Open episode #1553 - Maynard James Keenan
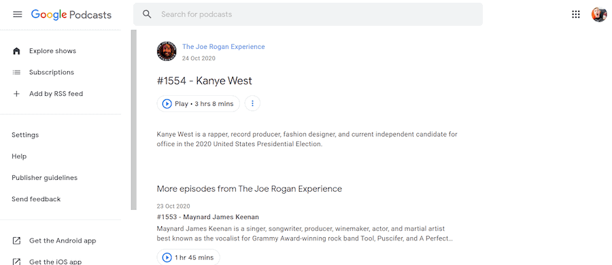The height and width of the screenshot is (265, 612). click(207, 217)
